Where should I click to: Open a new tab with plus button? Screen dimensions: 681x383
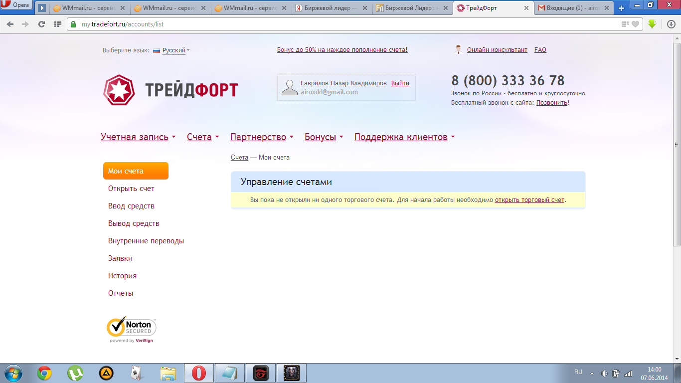click(621, 8)
